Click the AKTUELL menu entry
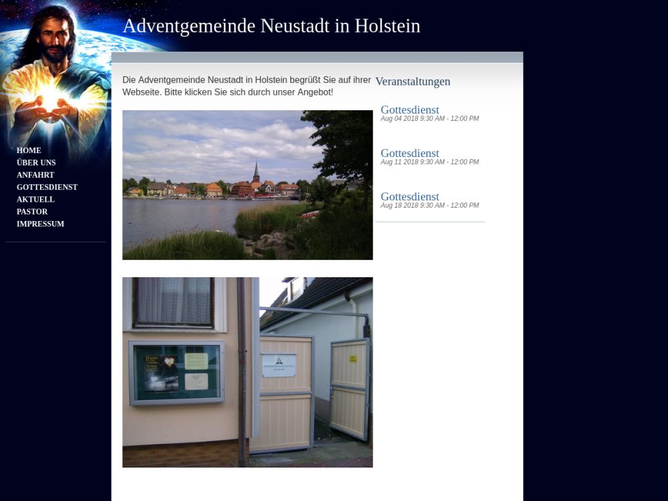668x501 pixels. [35, 199]
